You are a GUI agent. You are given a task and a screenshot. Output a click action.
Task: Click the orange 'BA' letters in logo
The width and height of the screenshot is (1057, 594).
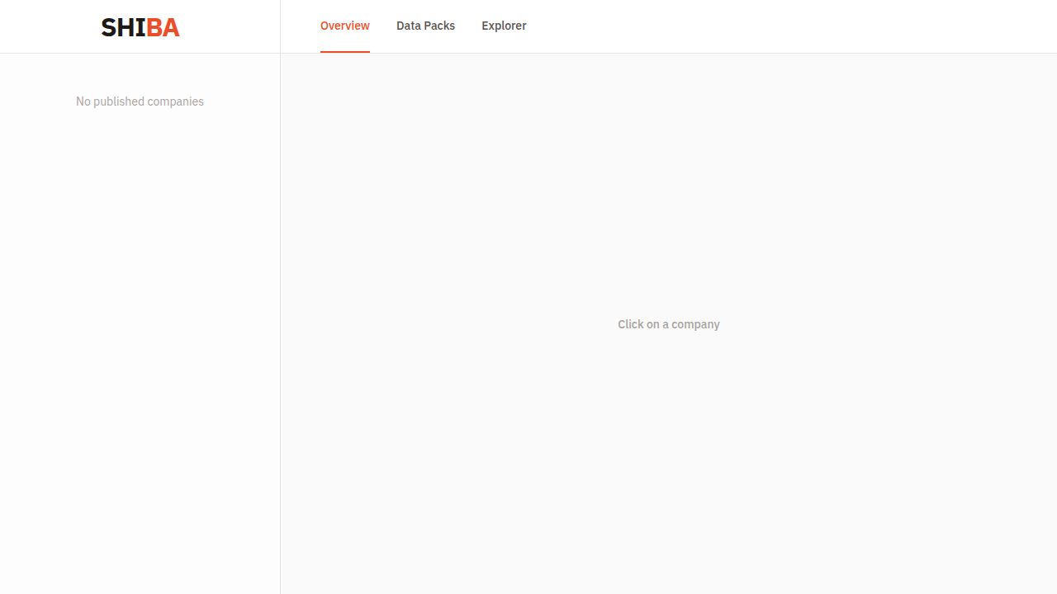pyautogui.click(x=164, y=27)
